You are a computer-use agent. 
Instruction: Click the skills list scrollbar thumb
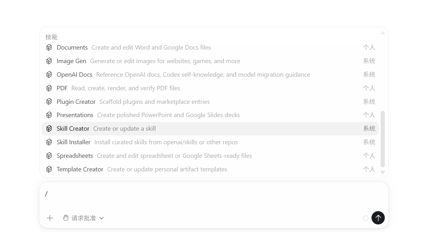[383, 139]
